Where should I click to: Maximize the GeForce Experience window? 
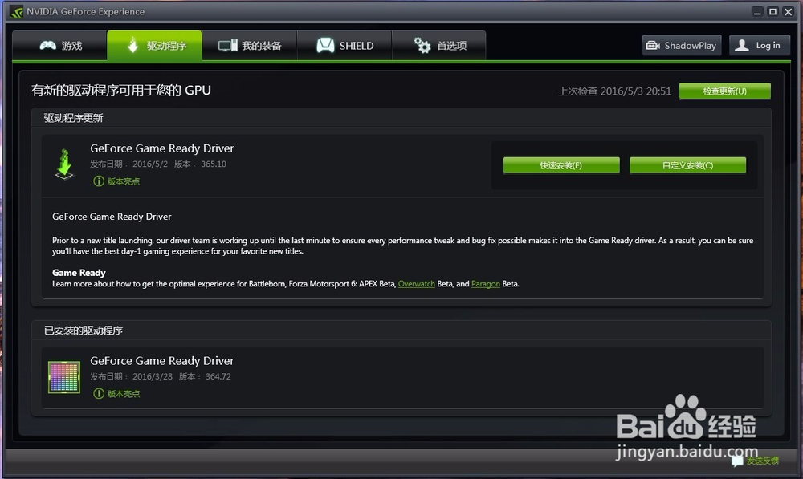(x=772, y=12)
